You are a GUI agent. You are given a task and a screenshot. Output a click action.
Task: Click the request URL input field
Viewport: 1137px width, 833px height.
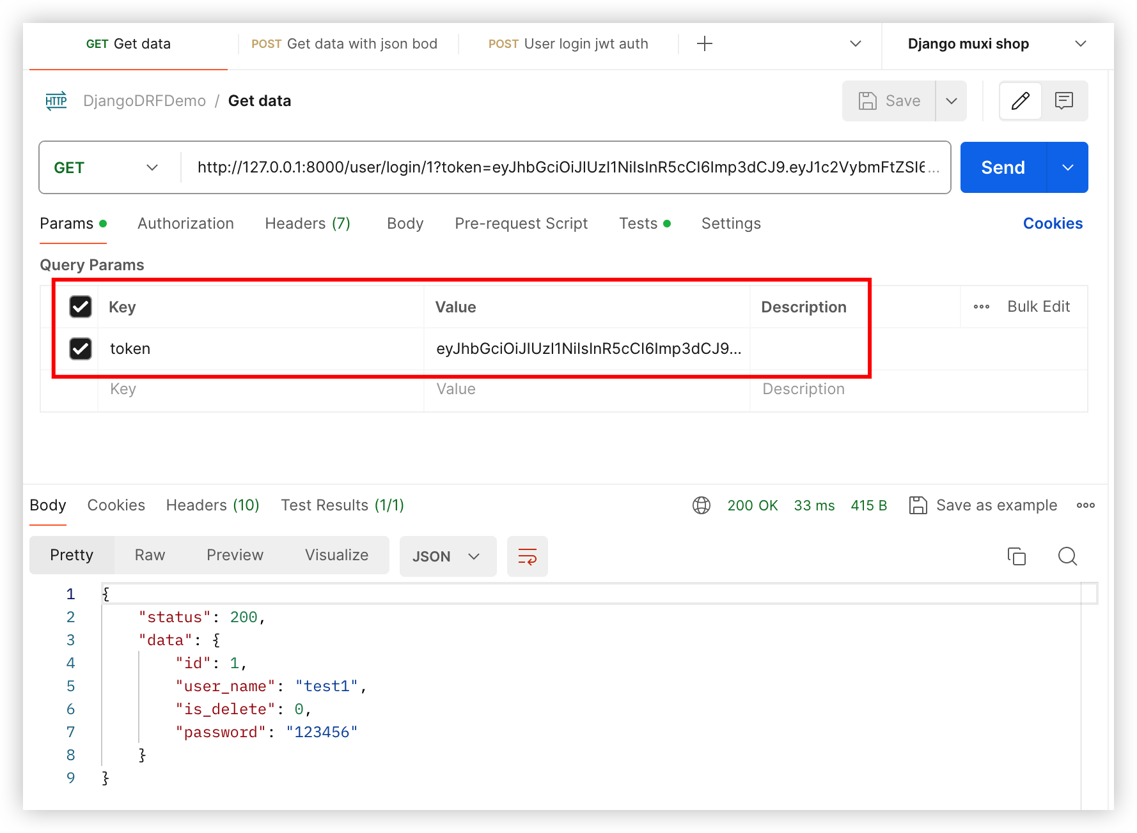[x=563, y=167]
